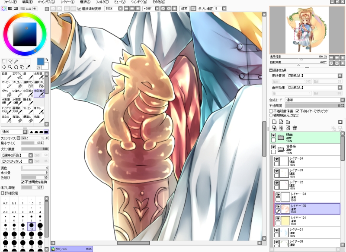Flip the canvas view horizontally

(193, 9)
